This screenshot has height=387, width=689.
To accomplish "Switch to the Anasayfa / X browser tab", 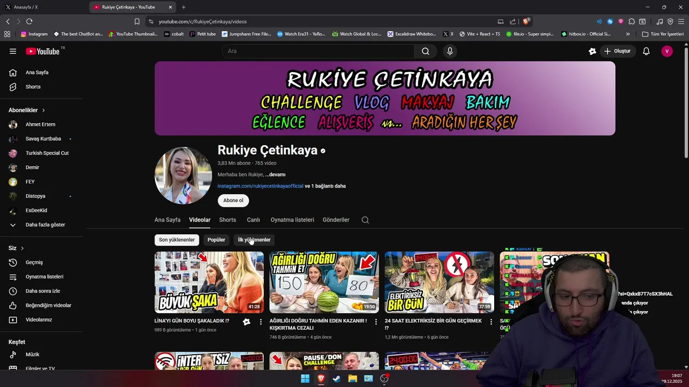I will (43, 7).
